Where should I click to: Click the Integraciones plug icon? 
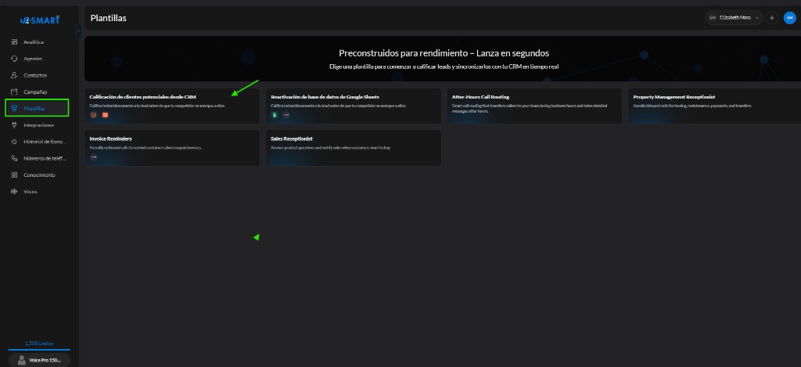click(14, 125)
